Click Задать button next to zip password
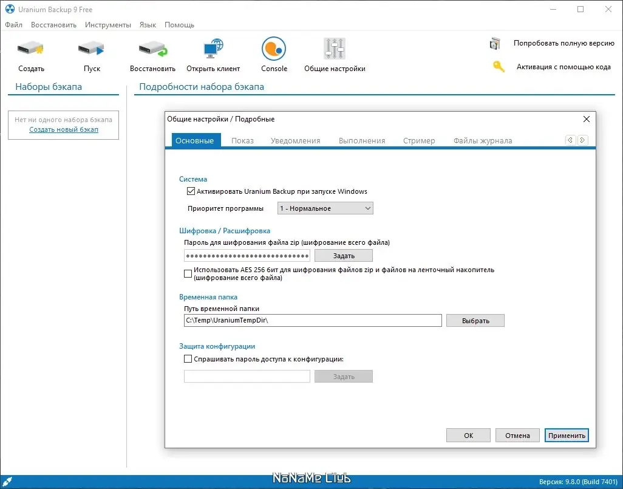Screen dimensions: 623x489 [x=344, y=256]
